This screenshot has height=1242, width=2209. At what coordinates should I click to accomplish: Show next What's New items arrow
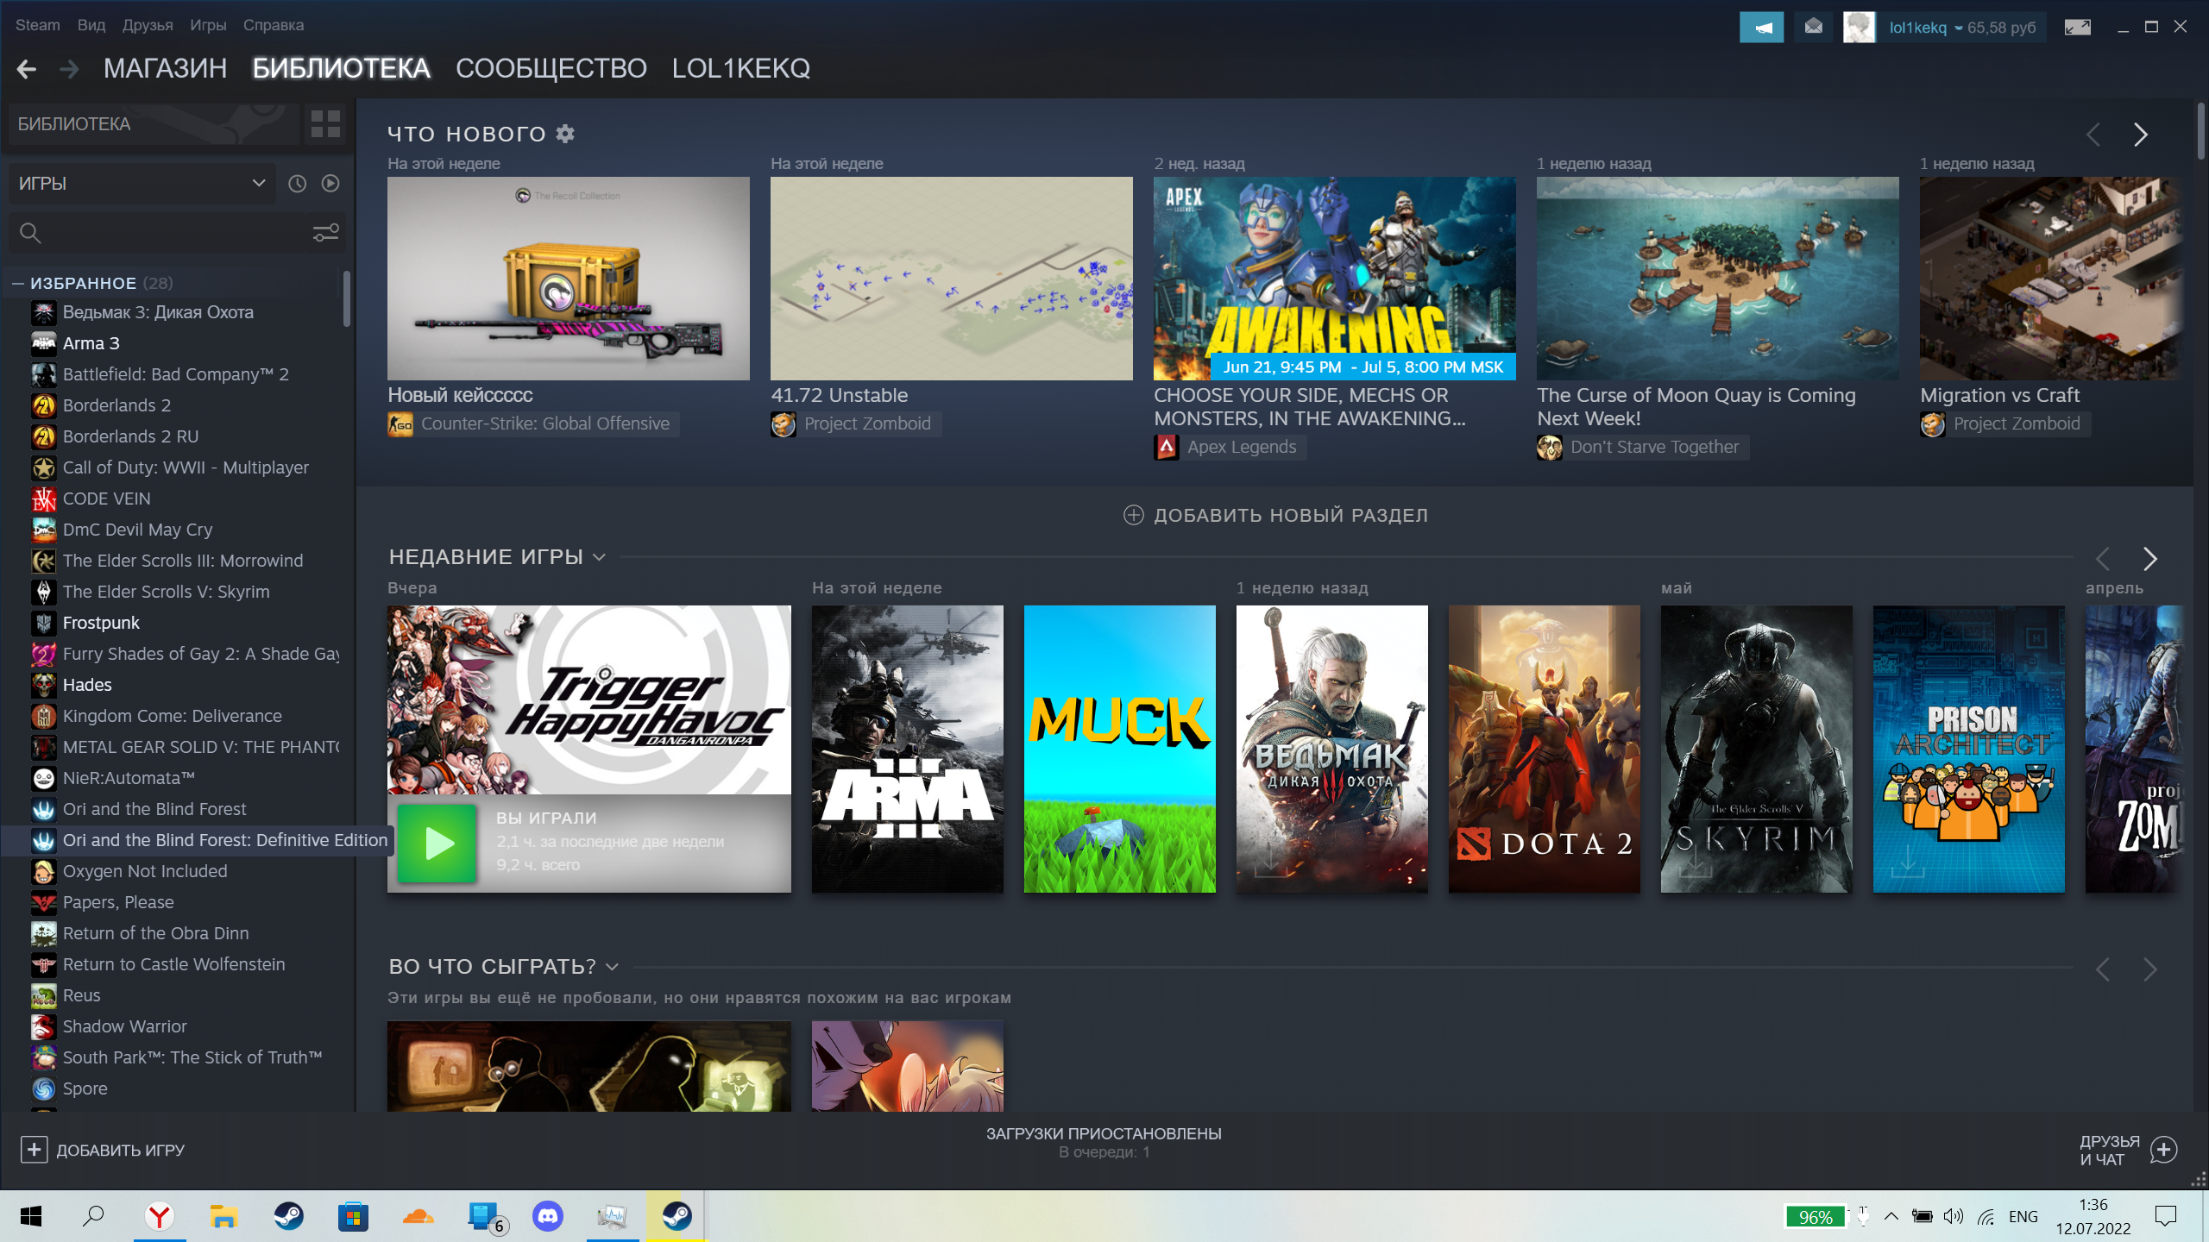click(x=2140, y=135)
